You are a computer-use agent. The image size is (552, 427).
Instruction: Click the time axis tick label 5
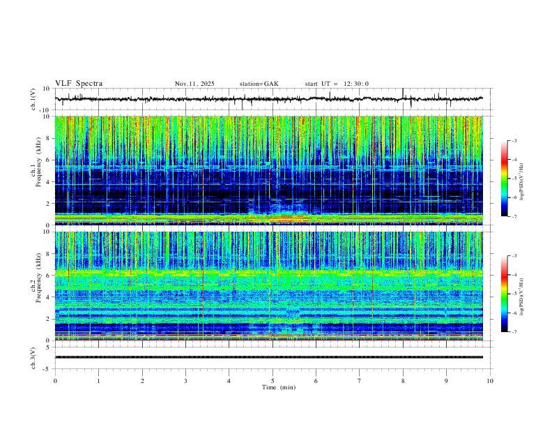(273, 381)
